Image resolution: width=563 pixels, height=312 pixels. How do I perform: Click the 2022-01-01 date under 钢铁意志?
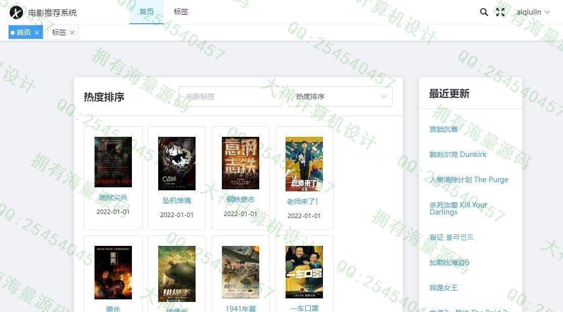tap(240, 214)
